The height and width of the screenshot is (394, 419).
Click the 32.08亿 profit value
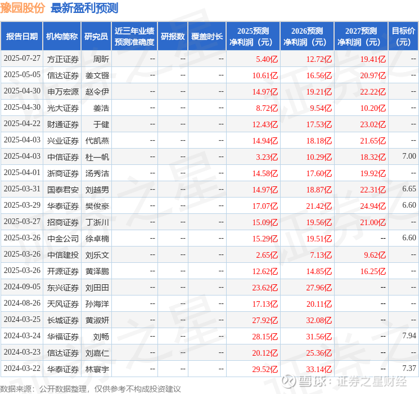tap(319, 320)
